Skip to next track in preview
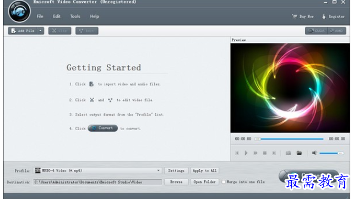Screen dimensions: 353x199 click(274, 153)
